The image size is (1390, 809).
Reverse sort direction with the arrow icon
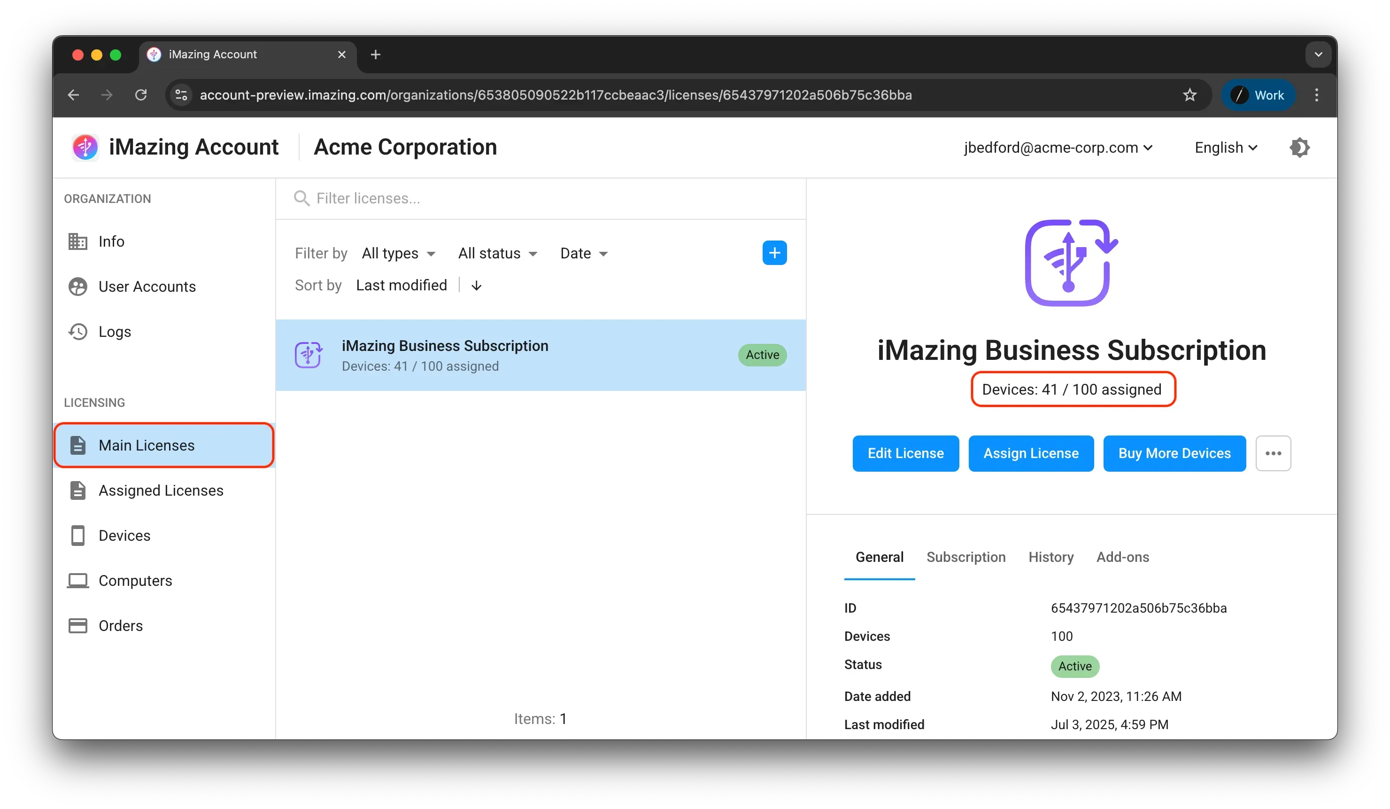pyautogui.click(x=477, y=285)
